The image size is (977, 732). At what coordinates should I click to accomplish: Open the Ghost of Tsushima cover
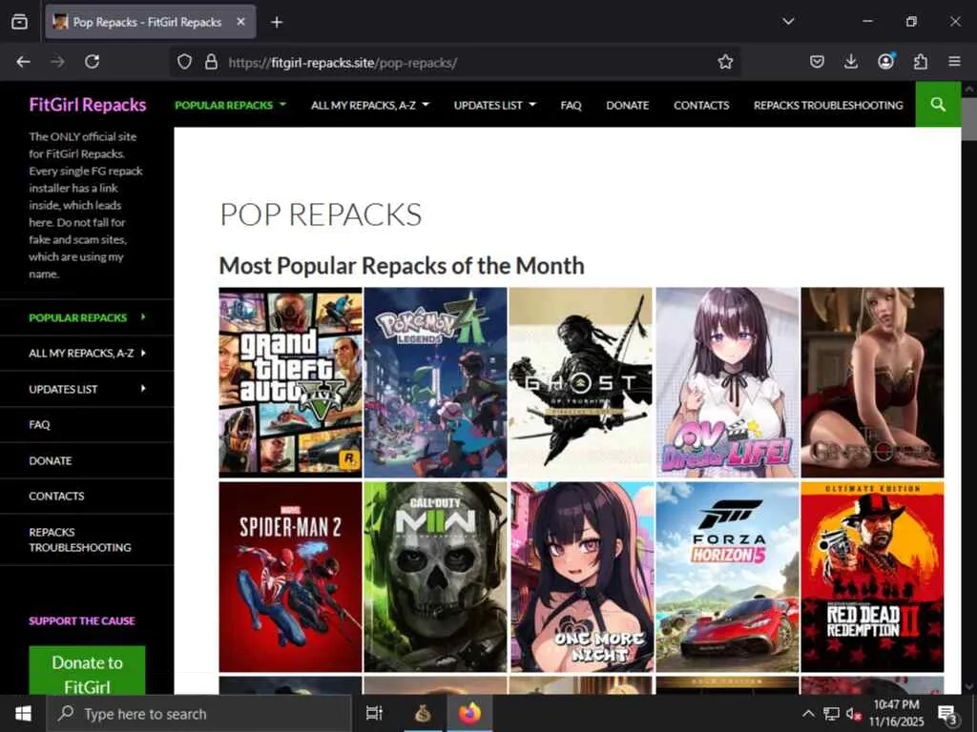coord(581,382)
